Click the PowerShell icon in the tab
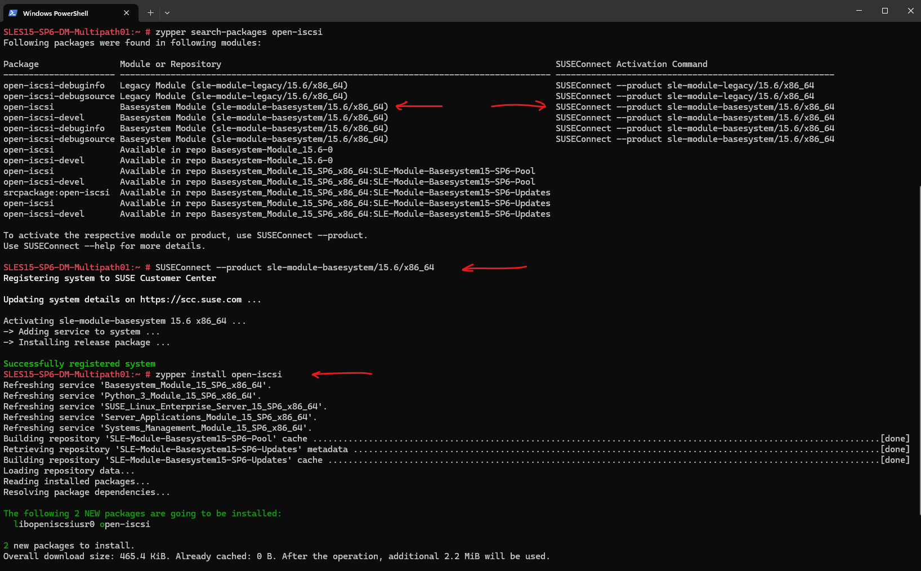The width and height of the screenshot is (921, 571). point(13,13)
